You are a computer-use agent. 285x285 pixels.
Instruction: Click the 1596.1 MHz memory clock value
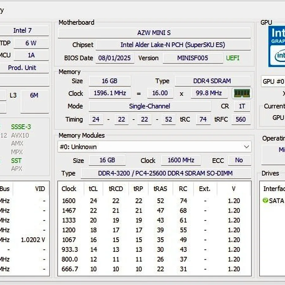click(110, 93)
